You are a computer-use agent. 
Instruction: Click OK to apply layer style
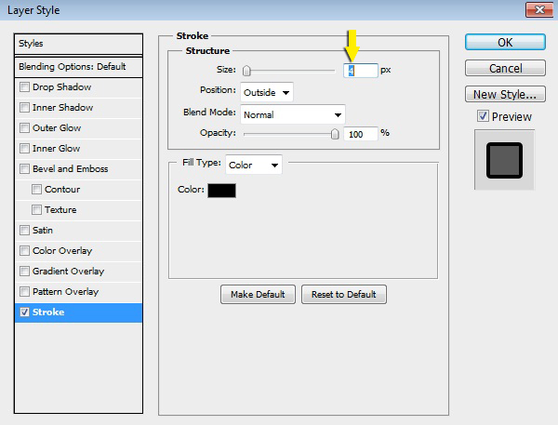pyautogui.click(x=504, y=42)
